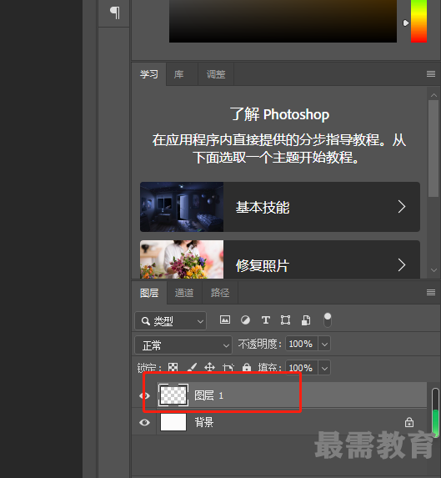441x478 pixels.
Task: Filter layers by smart objects icon
Action: [x=306, y=320]
